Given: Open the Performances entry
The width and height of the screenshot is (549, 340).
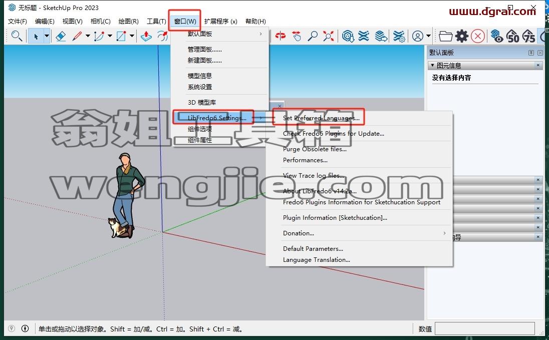Looking at the screenshot, I should (x=305, y=160).
